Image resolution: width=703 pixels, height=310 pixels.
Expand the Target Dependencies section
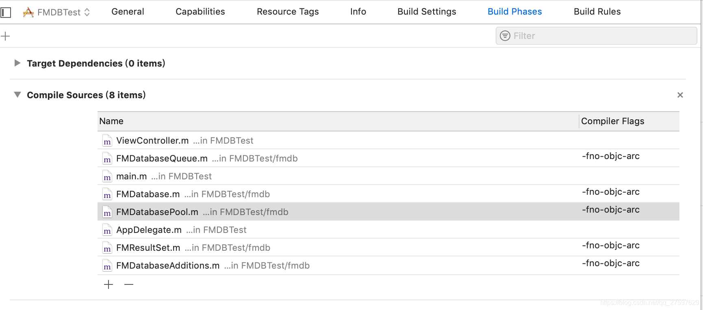[17, 63]
